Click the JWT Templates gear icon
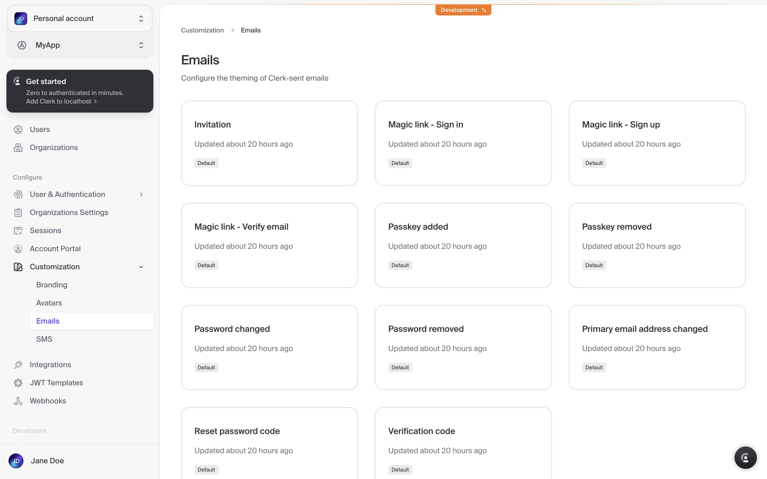Viewport: 767px width, 479px height. [18, 383]
